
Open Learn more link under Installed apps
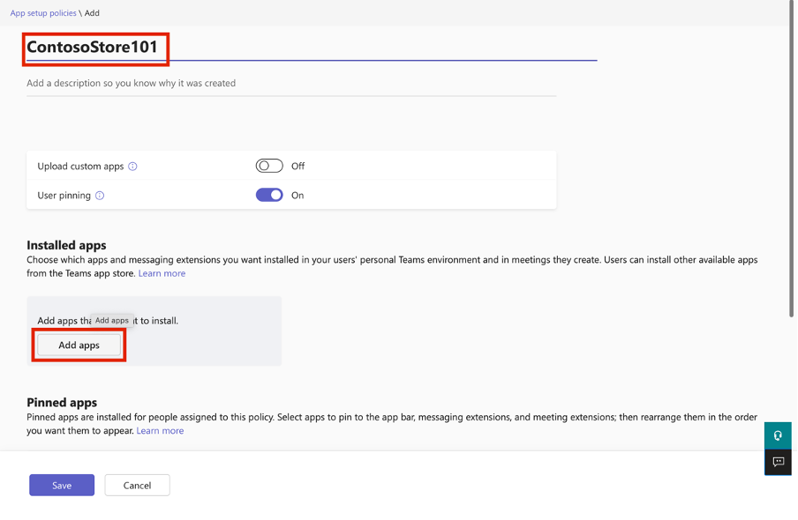click(162, 273)
